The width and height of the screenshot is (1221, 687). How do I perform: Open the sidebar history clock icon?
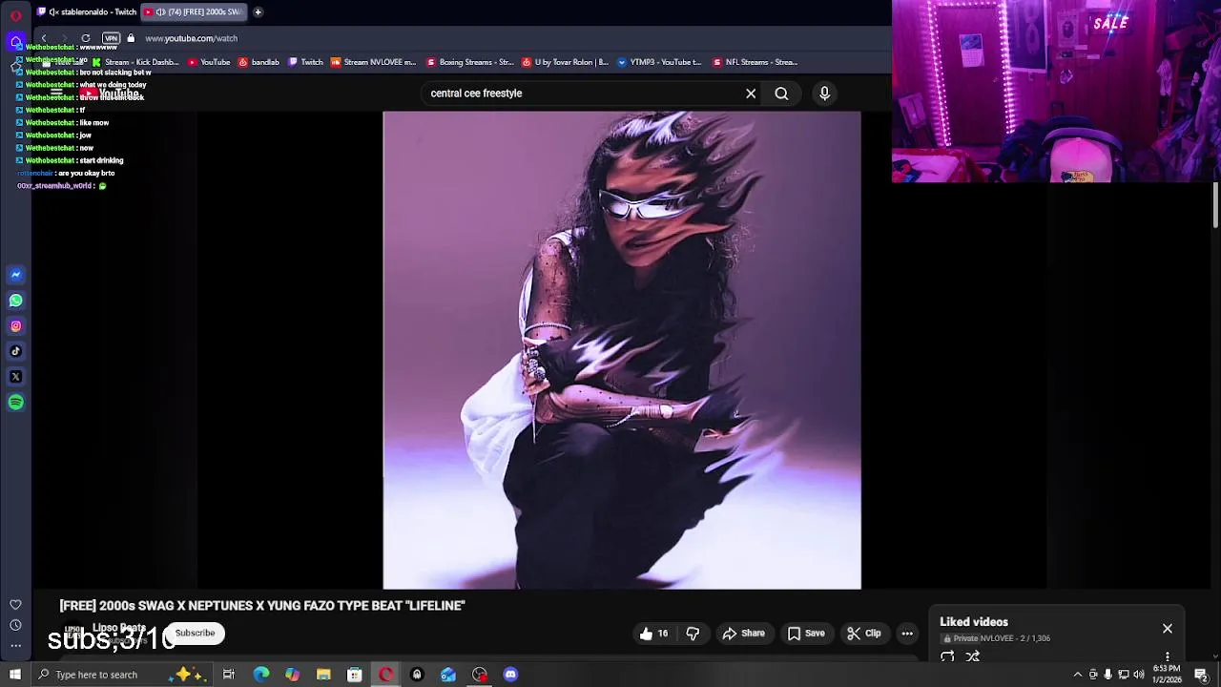15,625
